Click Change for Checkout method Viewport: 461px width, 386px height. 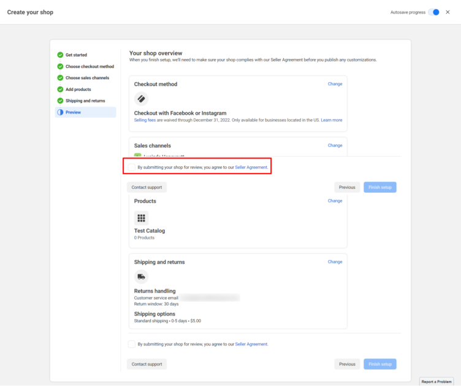pos(335,84)
